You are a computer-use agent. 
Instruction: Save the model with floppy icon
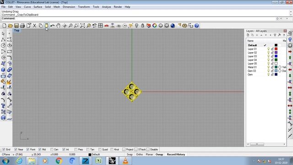pos(16,26)
